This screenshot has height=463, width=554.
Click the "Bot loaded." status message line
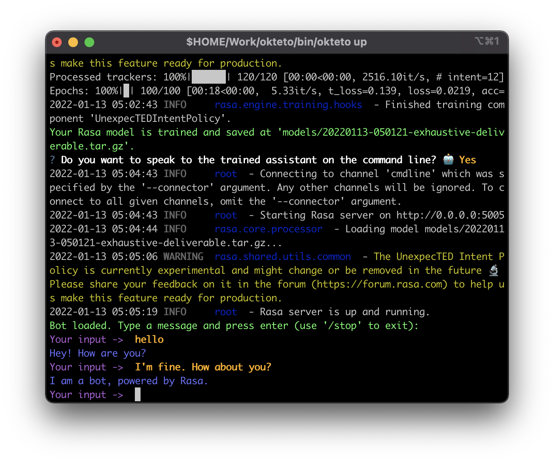point(234,326)
